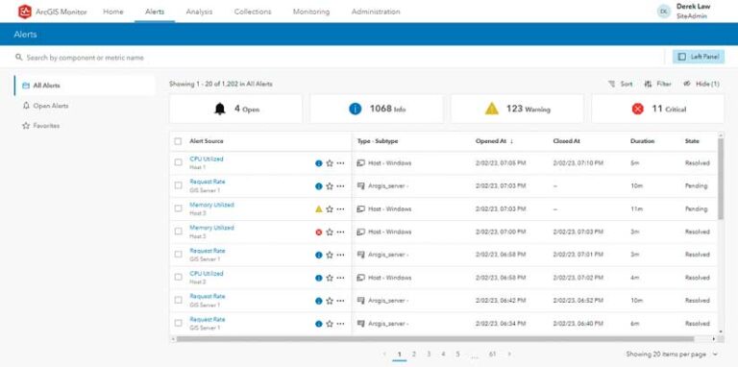Favorite the CPU Utilized Host 1 alert star
Image resolution: width=738 pixels, height=367 pixels.
click(330, 163)
